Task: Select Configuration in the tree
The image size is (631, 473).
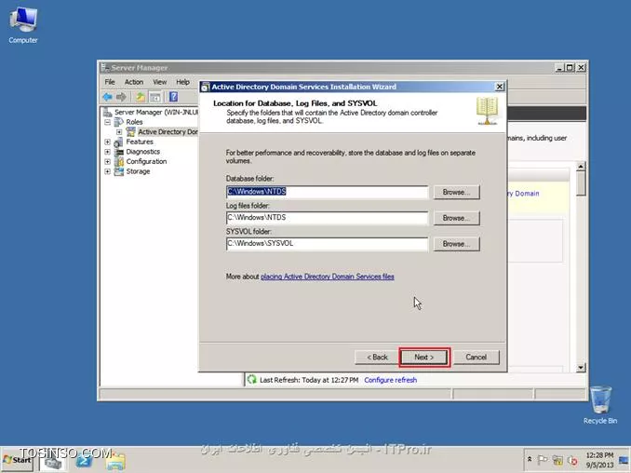Action: click(x=146, y=161)
